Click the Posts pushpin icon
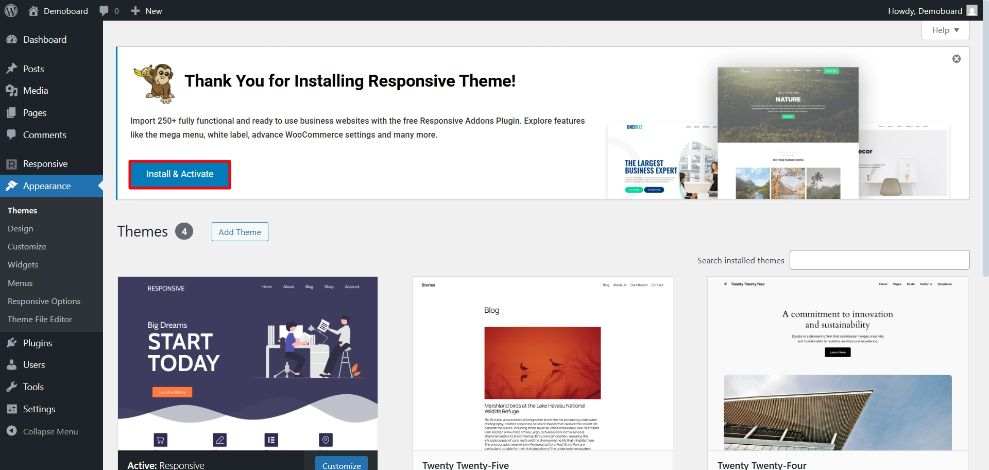This screenshot has width=989, height=470. (11, 69)
